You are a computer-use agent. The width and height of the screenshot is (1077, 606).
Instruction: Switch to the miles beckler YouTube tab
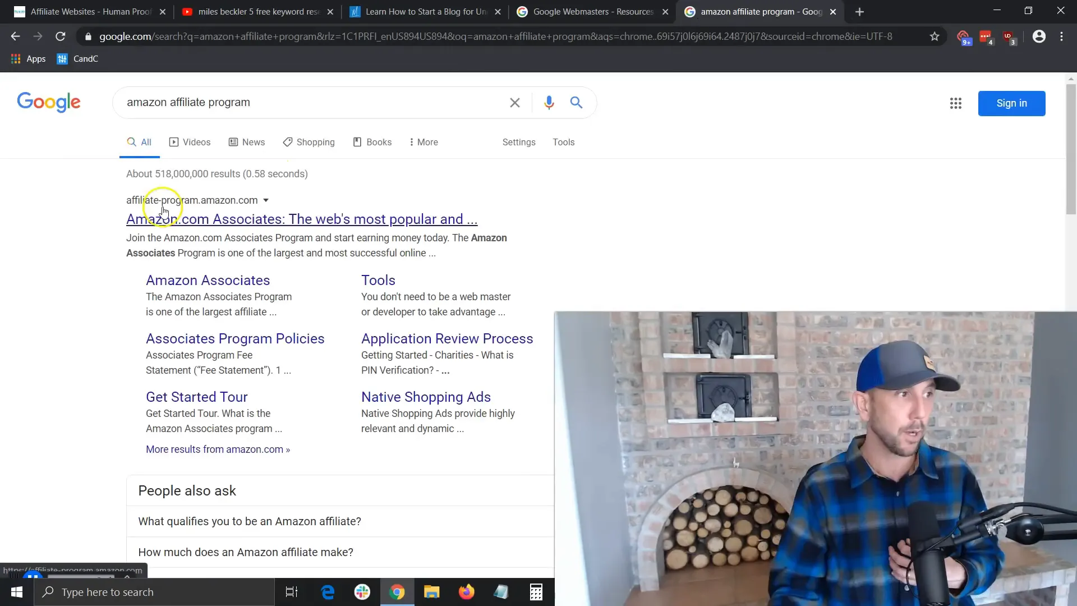(x=257, y=12)
